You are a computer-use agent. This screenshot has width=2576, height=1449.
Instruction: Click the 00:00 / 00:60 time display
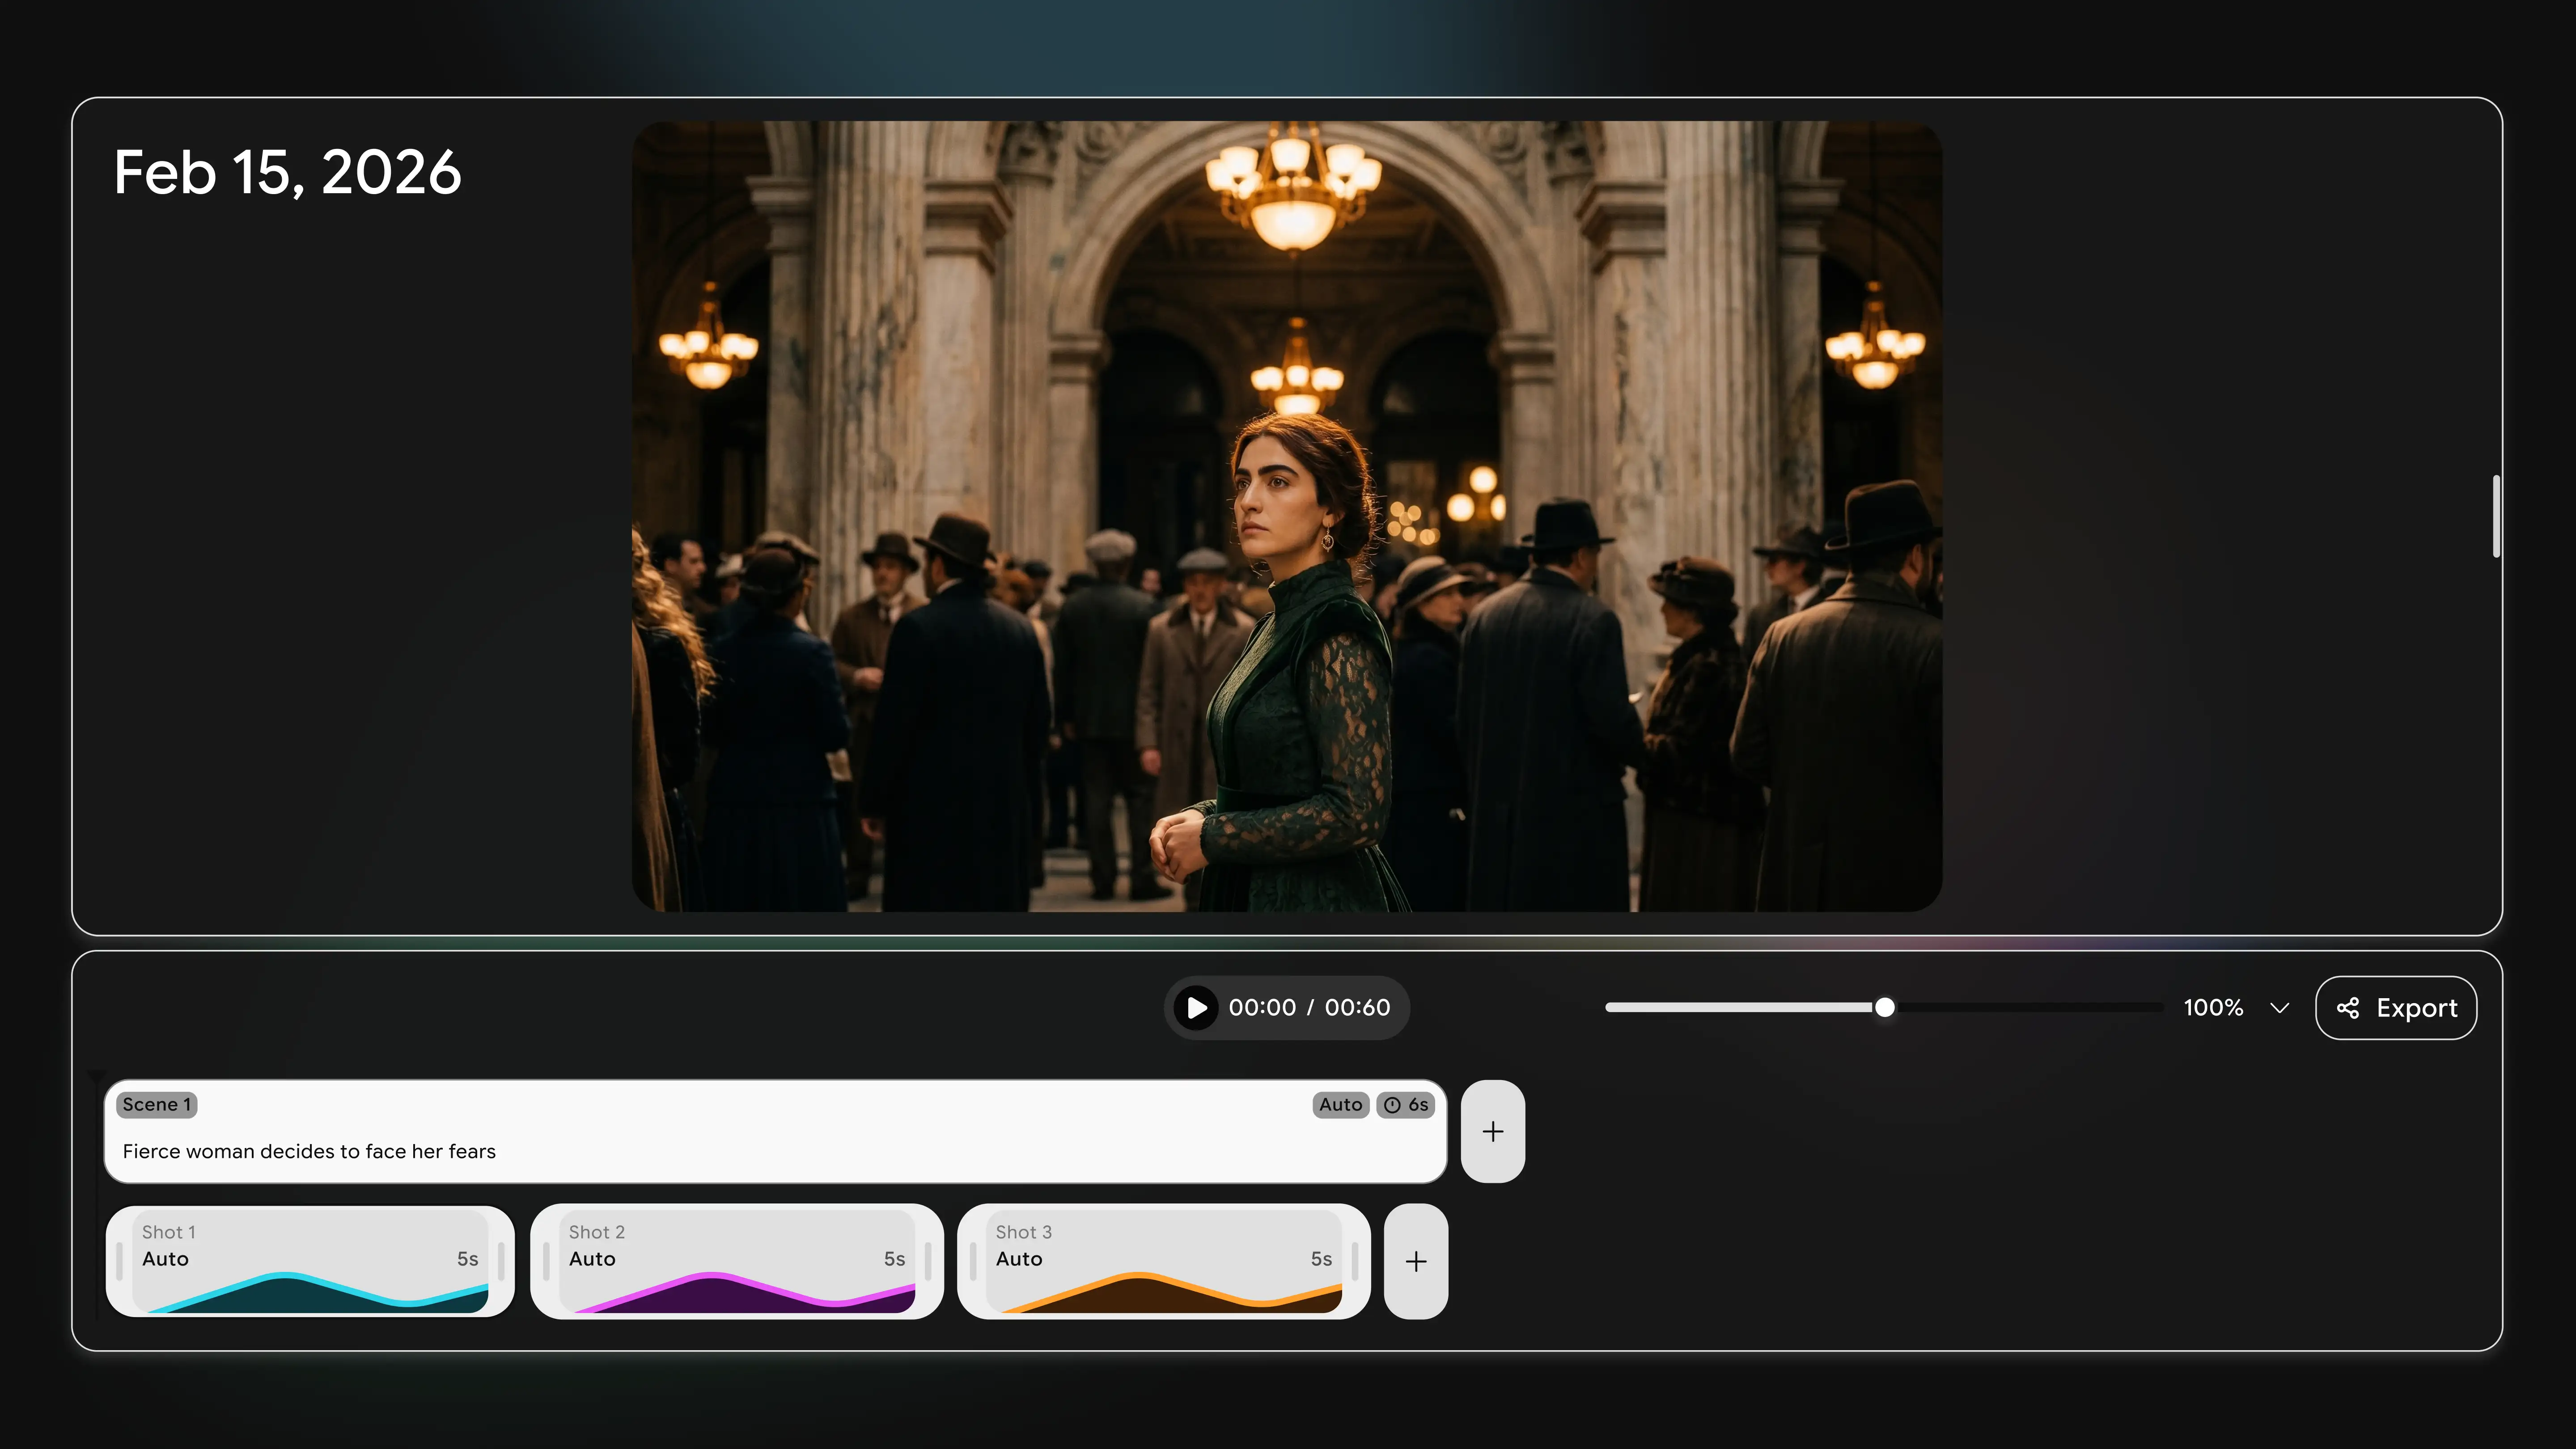click(x=1309, y=1008)
